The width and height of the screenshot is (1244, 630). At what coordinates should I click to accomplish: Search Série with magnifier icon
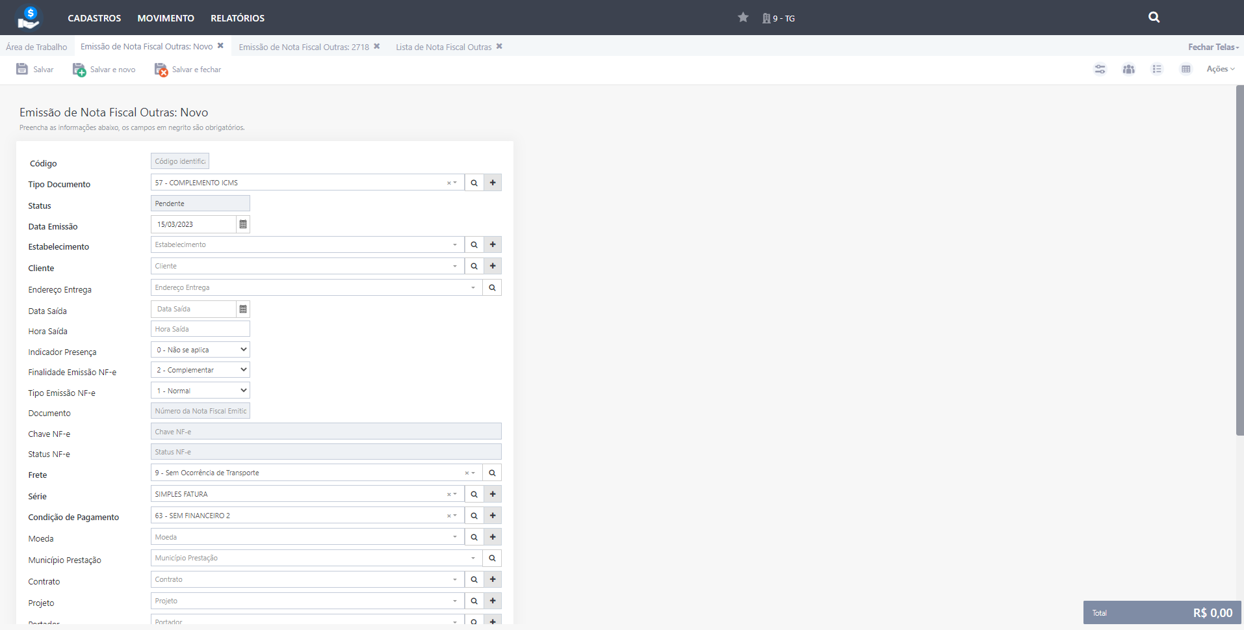click(474, 494)
